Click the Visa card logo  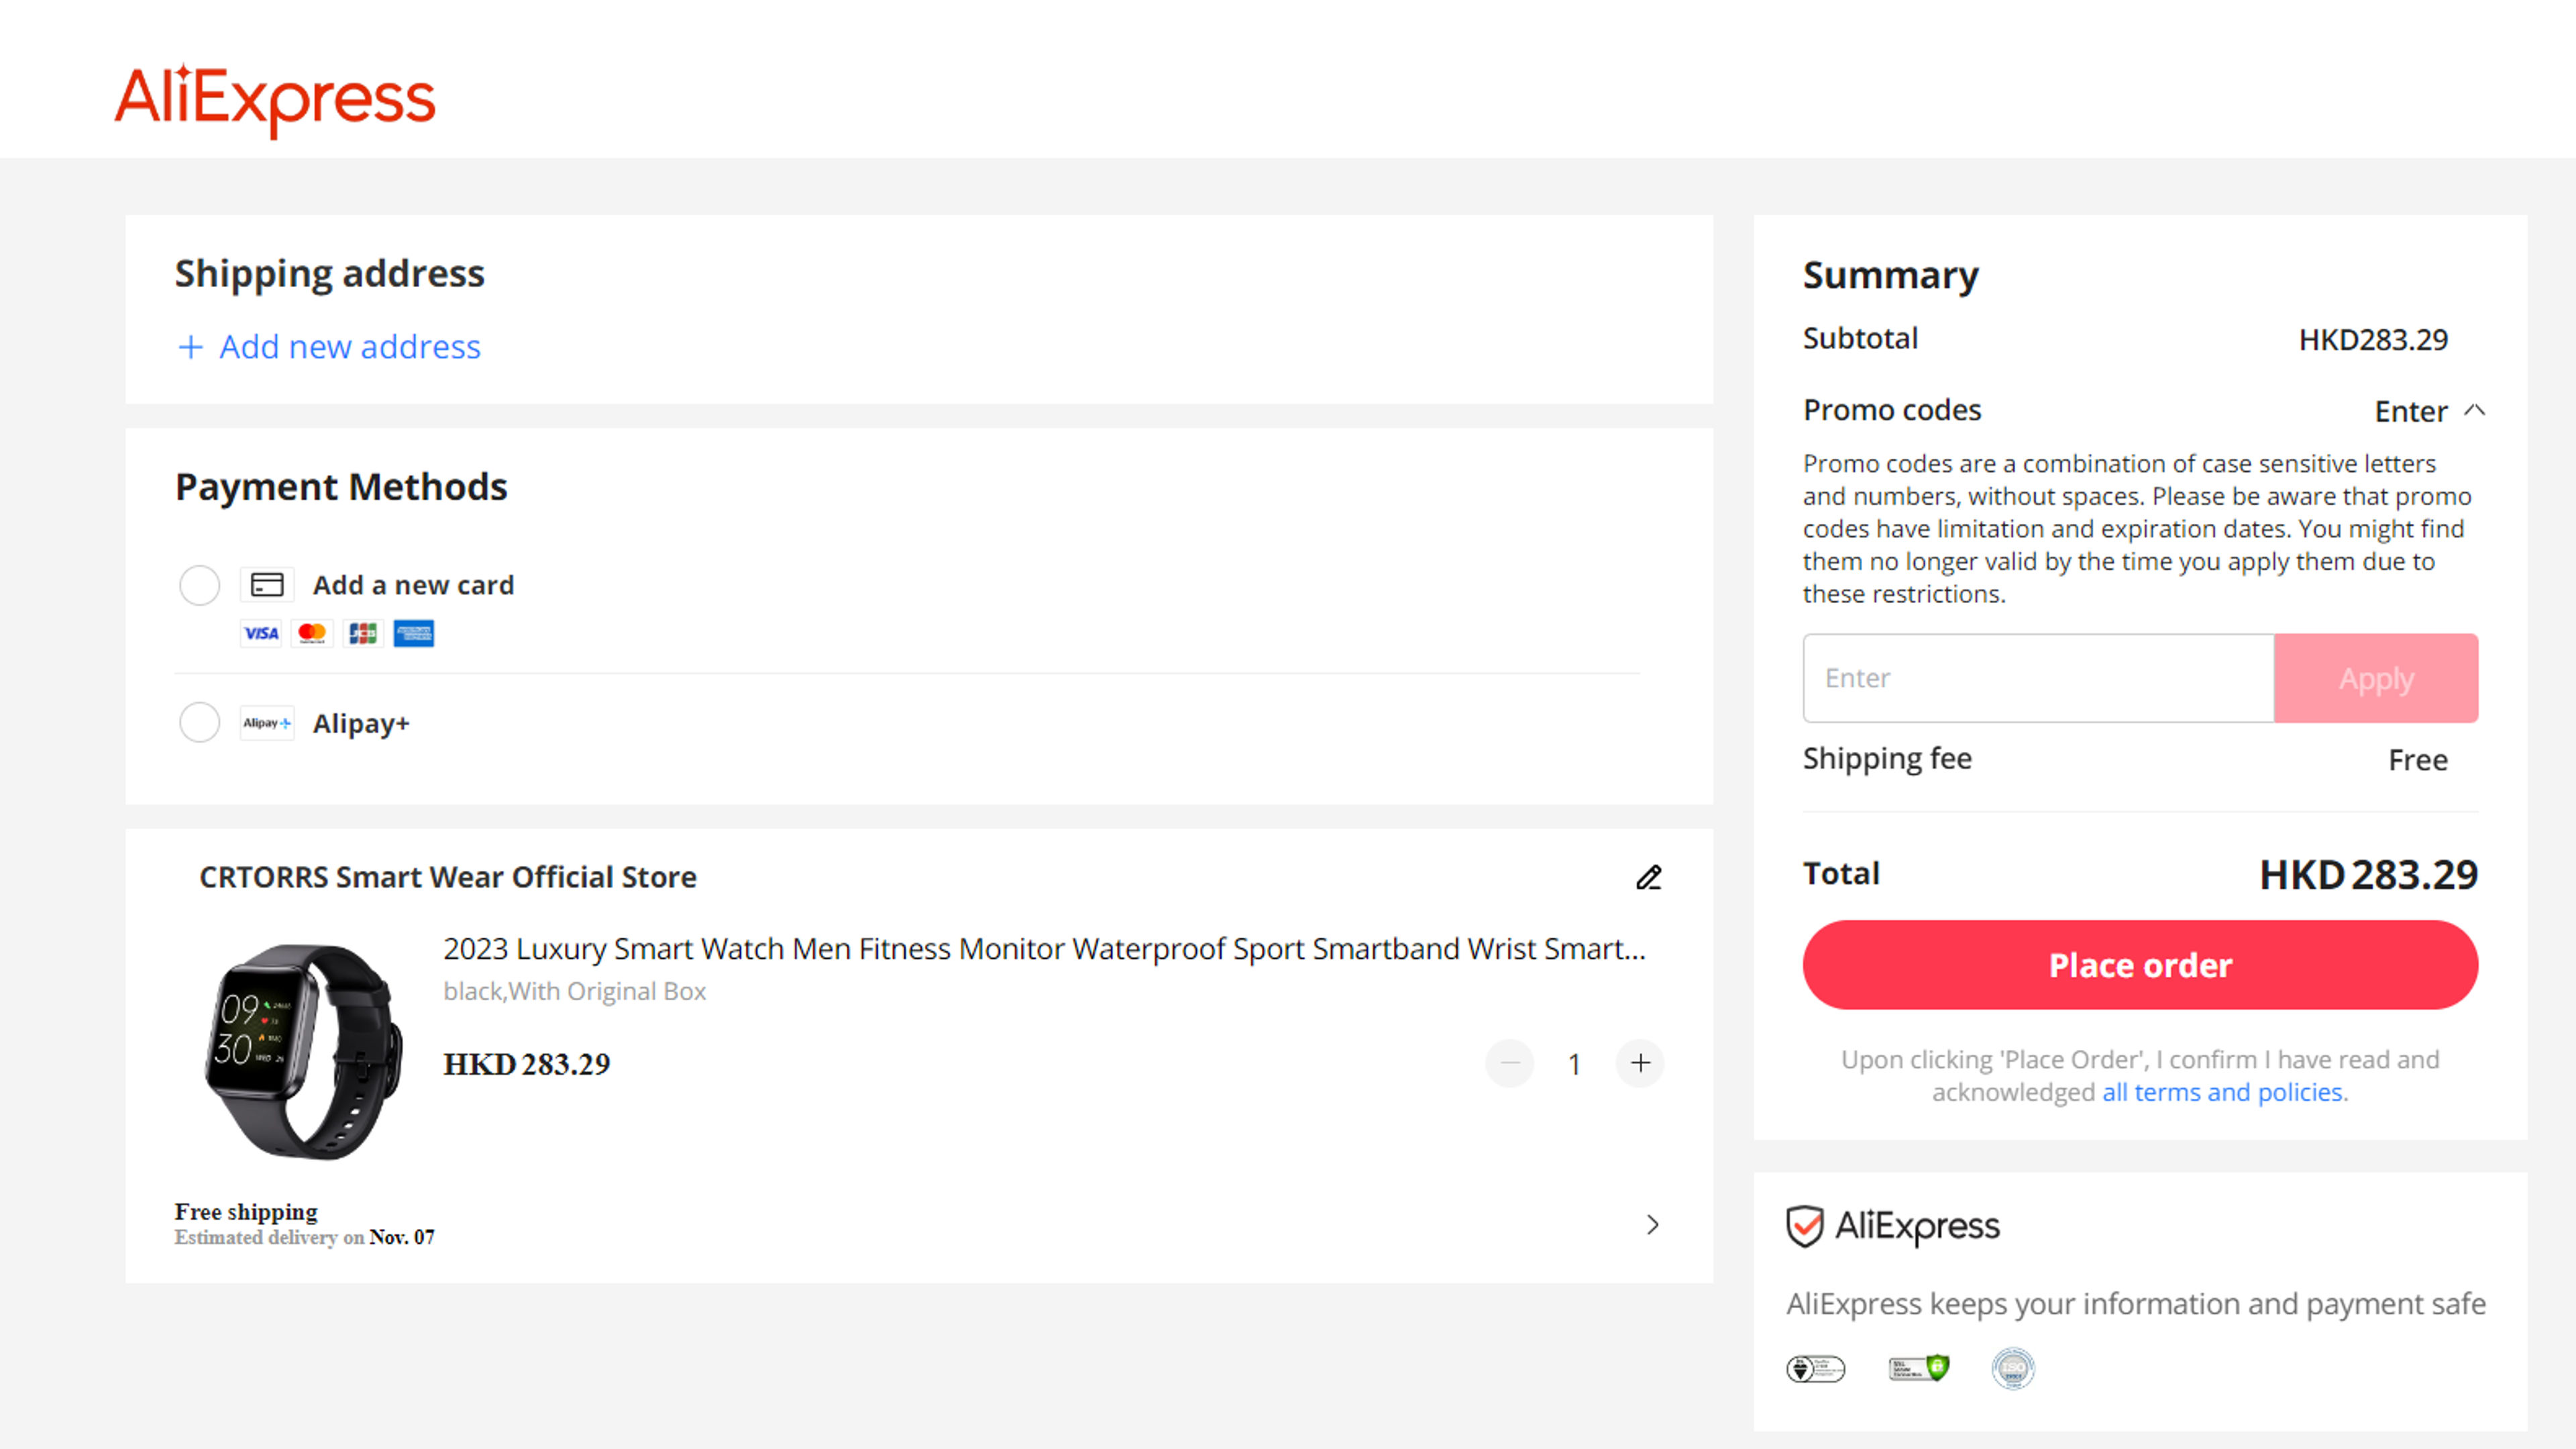point(261,633)
